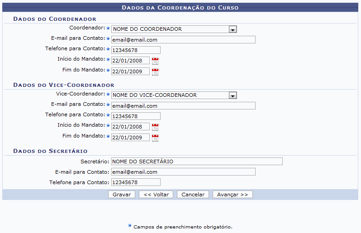Focus the Coordenador e-mail field
Image resolution: width=361 pixels, height=233 pixels.
pos(183,40)
